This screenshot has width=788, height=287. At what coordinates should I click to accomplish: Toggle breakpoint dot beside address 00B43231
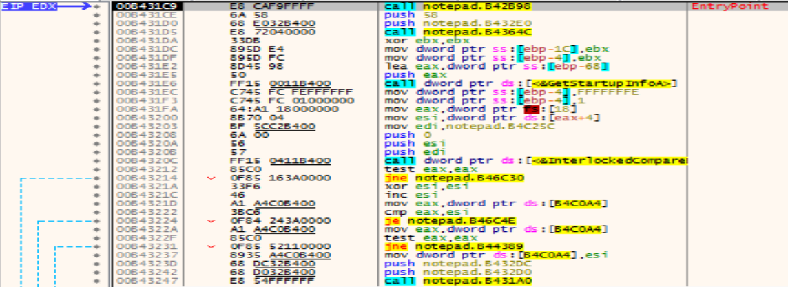(97, 246)
